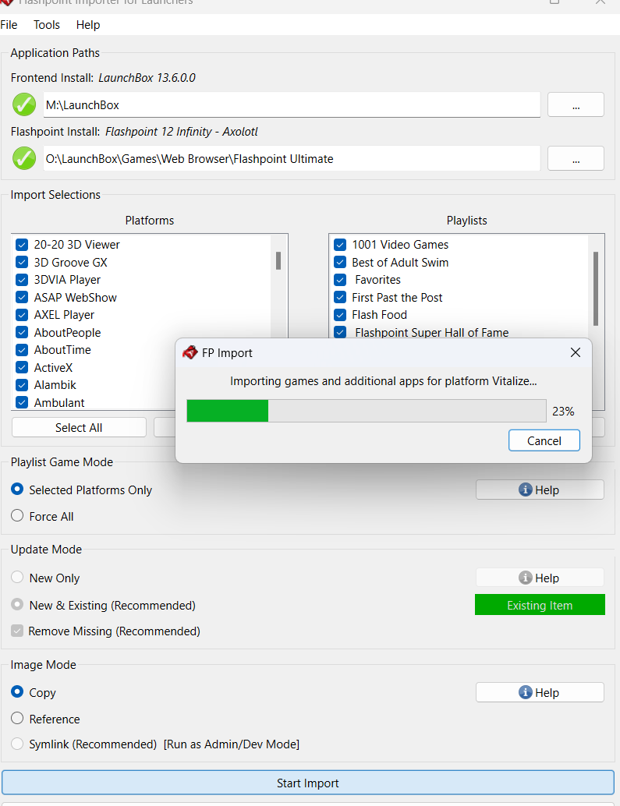Screen dimensions: 620x806
Task: Choose Selected Platforms Only option
Action: tap(17, 489)
